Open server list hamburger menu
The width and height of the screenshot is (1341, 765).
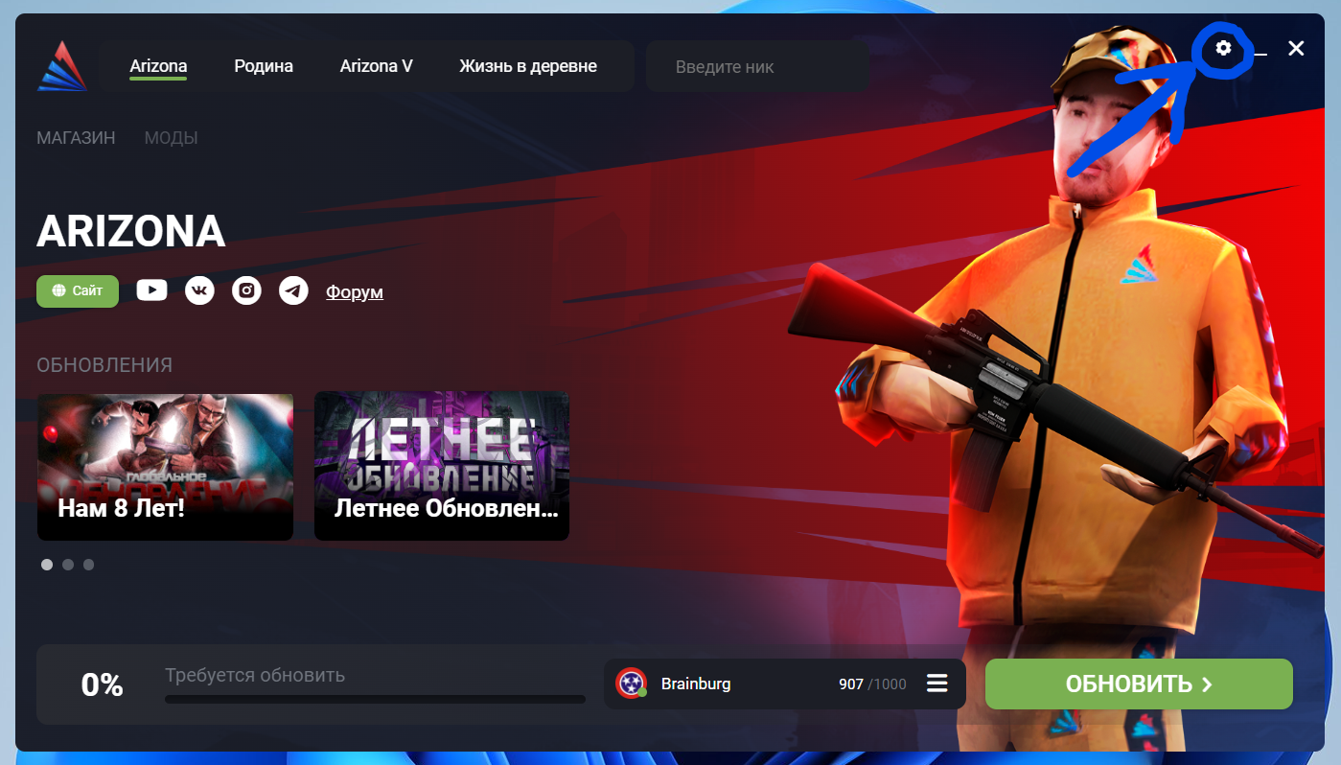[x=936, y=684]
